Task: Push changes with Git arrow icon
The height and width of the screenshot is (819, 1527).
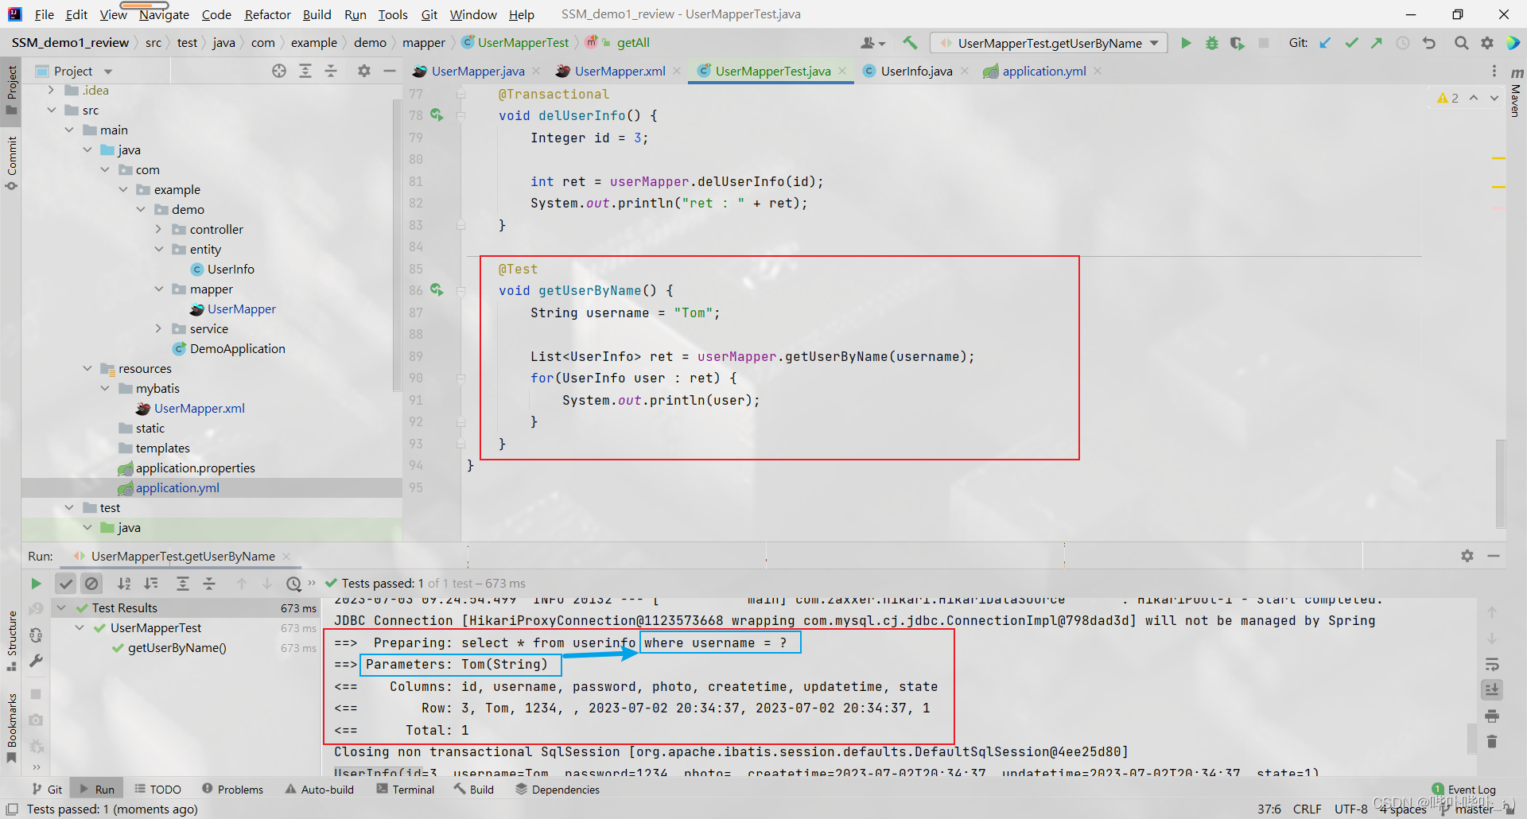Action: (x=1377, y=43)
